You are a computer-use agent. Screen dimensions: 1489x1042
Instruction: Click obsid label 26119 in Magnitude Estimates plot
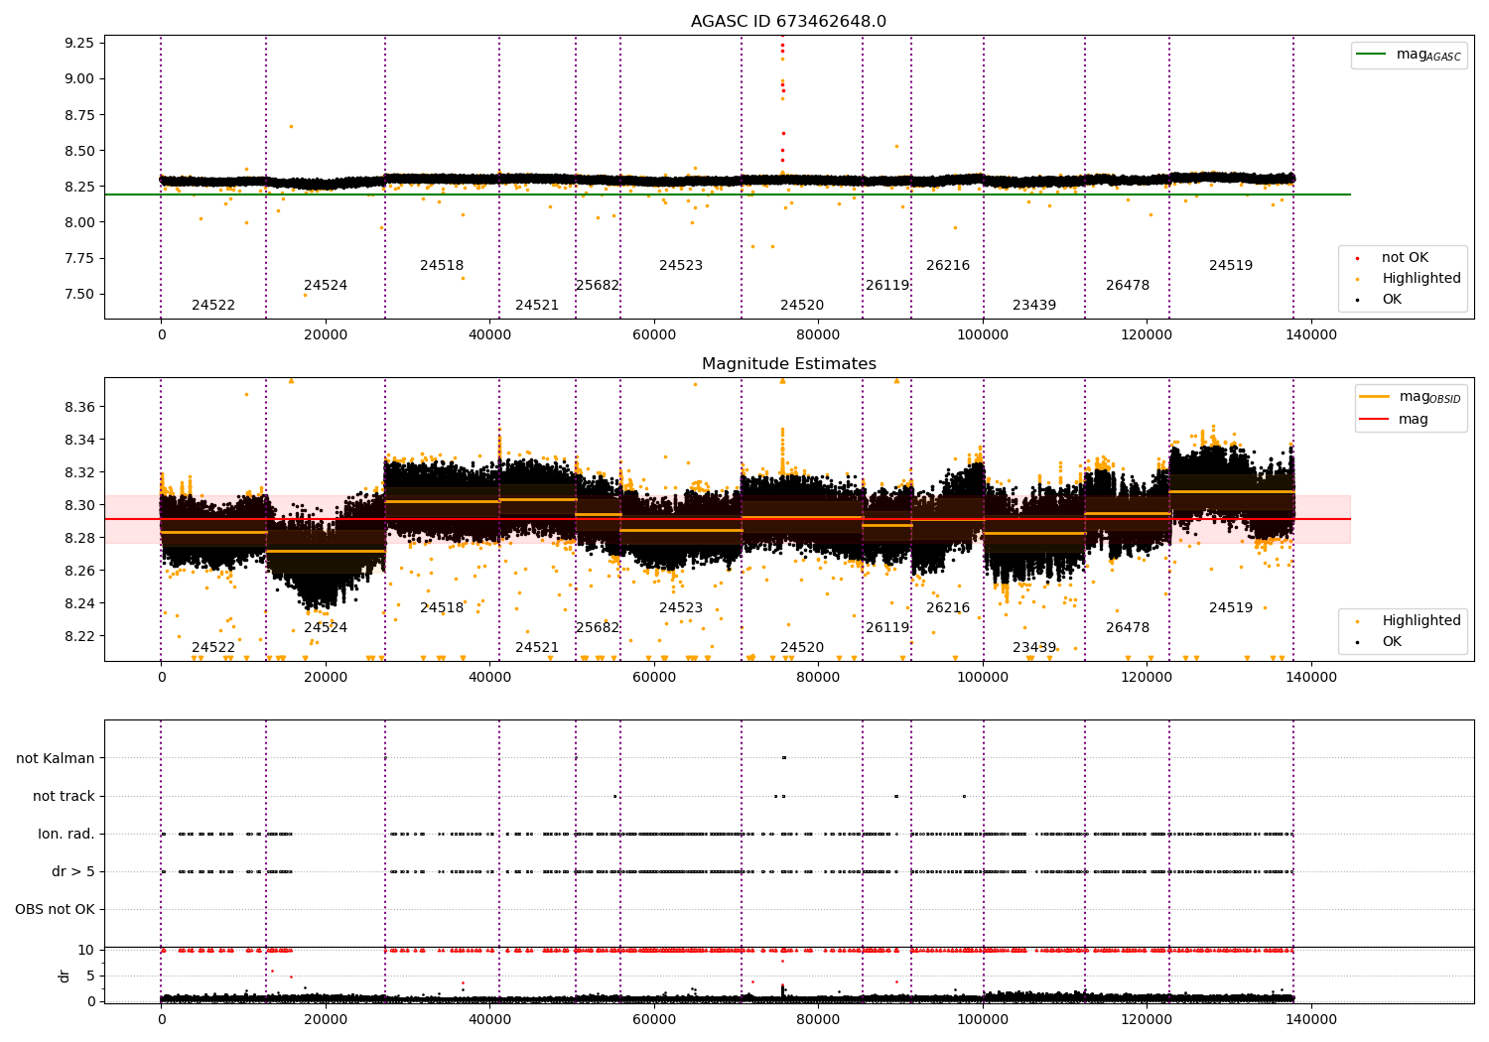(887, 627)
